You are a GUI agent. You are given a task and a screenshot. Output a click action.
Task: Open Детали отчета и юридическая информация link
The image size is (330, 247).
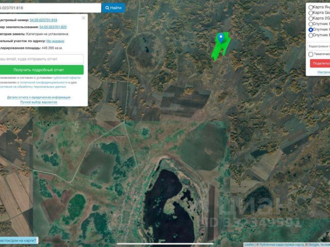pyautogui.click(x=39, y=97)
